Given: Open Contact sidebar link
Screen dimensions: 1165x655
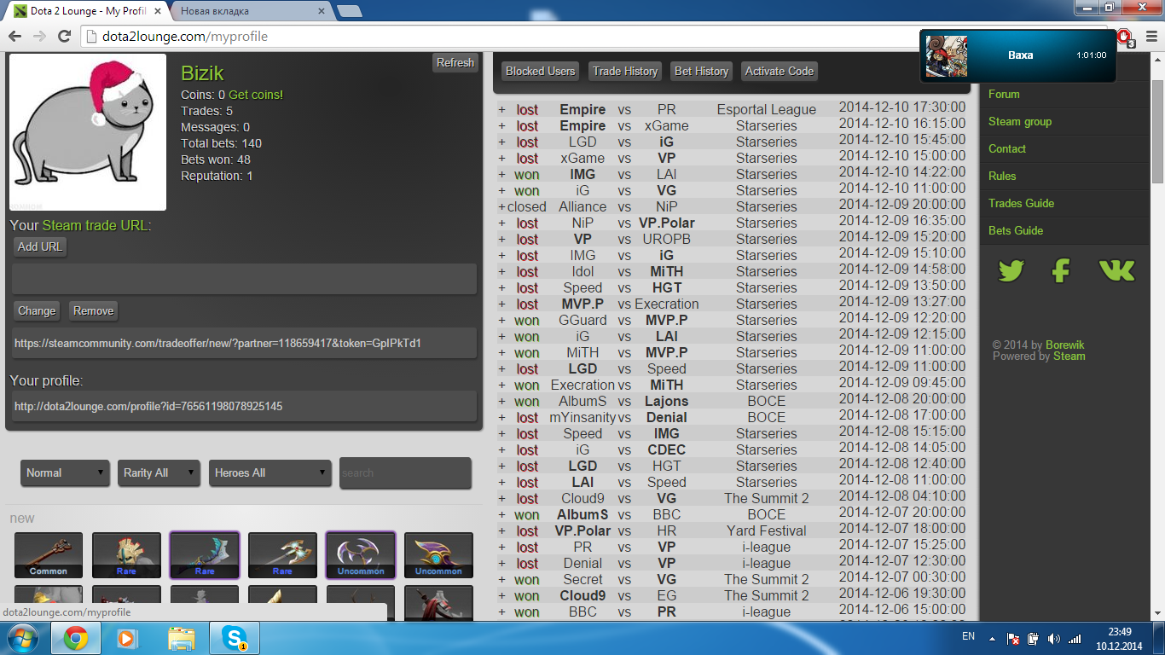Looking at the screenshot, I should coord(1007,148).
